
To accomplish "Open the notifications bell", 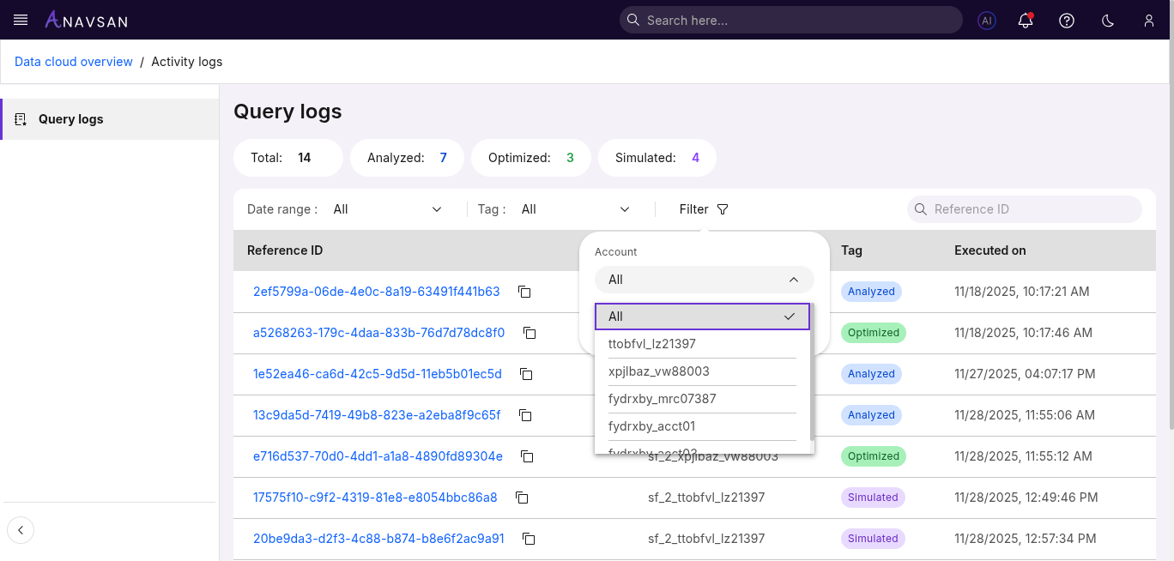I will (x=1026, y=21).
